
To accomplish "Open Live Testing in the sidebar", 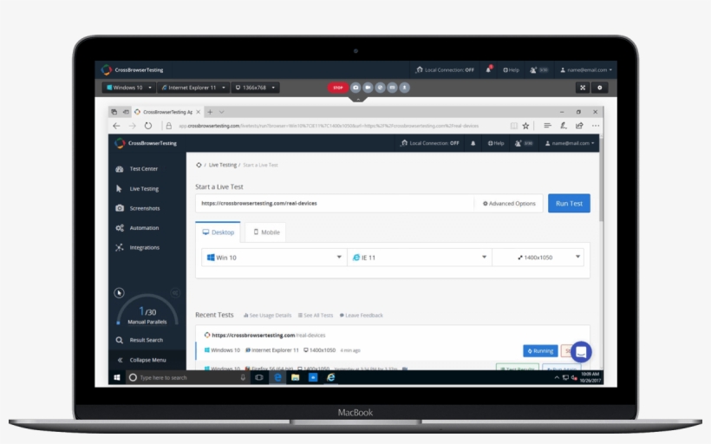I will click(144, 189).
